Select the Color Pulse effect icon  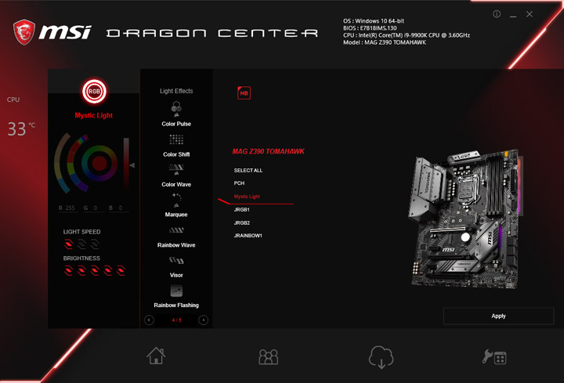176,109
